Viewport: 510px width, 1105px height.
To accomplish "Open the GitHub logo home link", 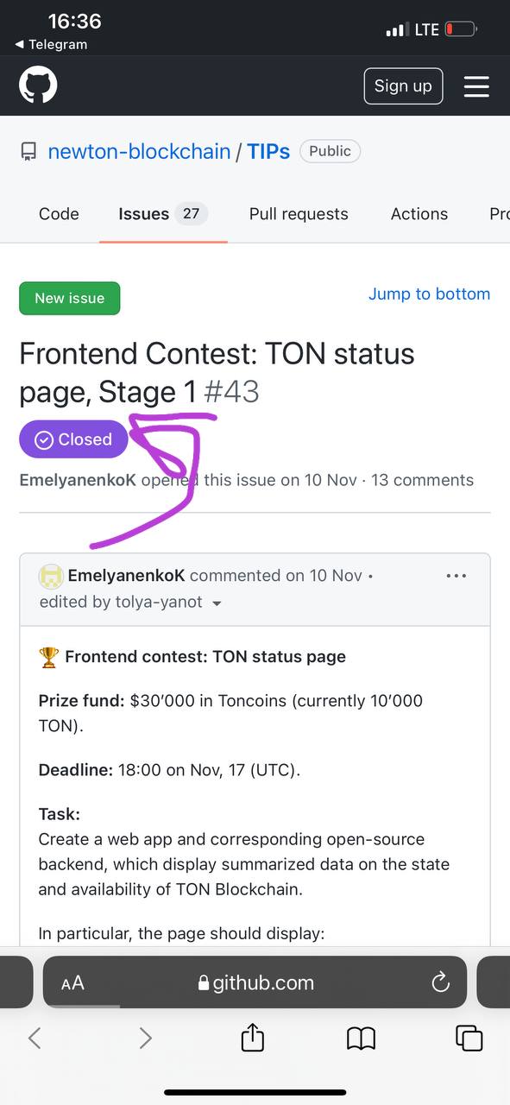I will (x=38, y=85).
